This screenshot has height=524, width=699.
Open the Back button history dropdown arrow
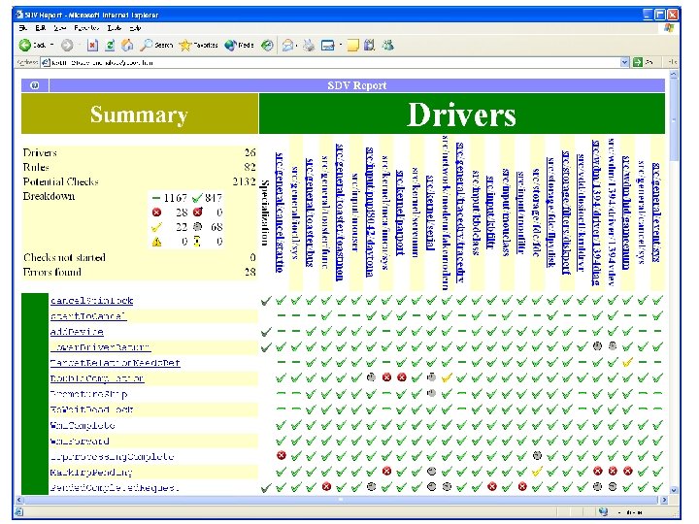52,45
